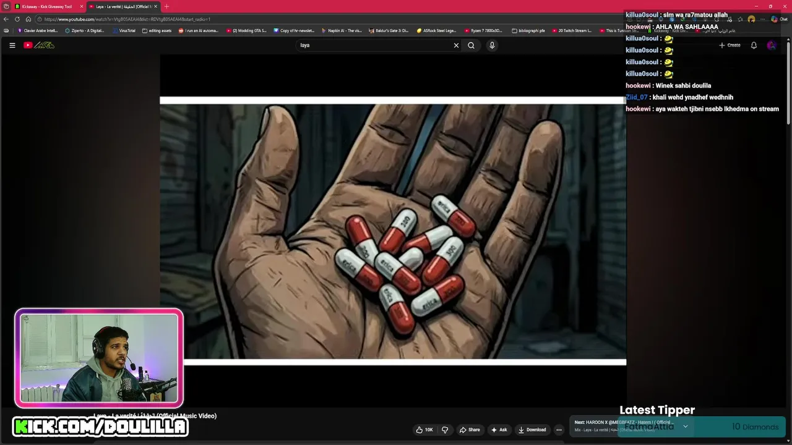The width and height of the screenshot is (792, 445).
Task: Open ASRock Steel Lege... bookmark
Action: 436,30
